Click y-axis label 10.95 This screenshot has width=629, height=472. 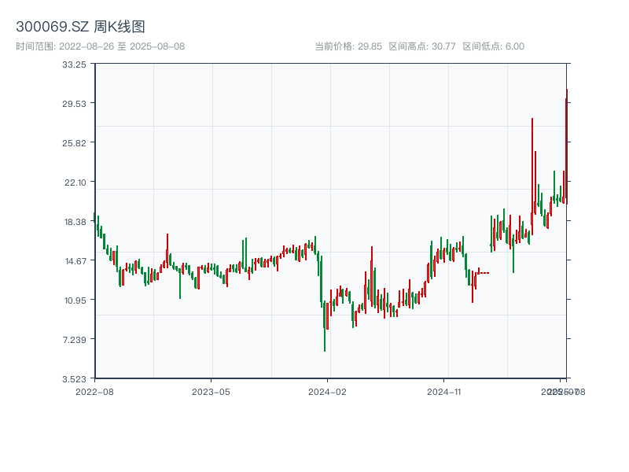75,301
